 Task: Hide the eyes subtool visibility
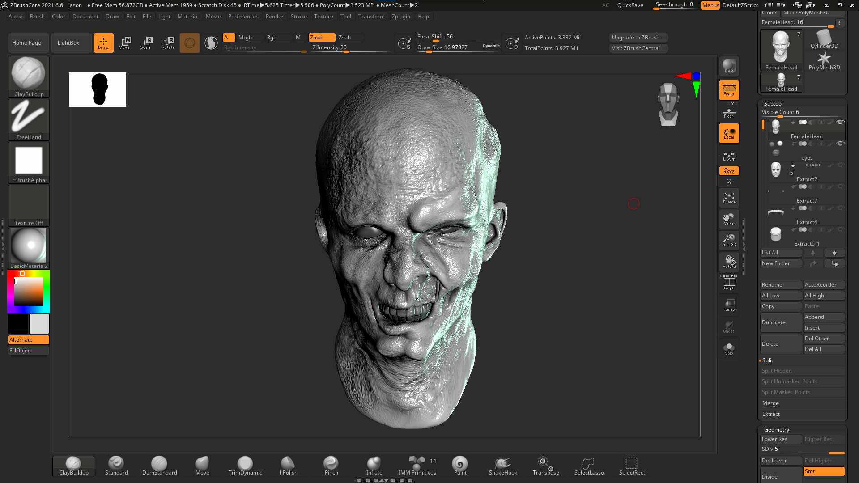(840, 144)
